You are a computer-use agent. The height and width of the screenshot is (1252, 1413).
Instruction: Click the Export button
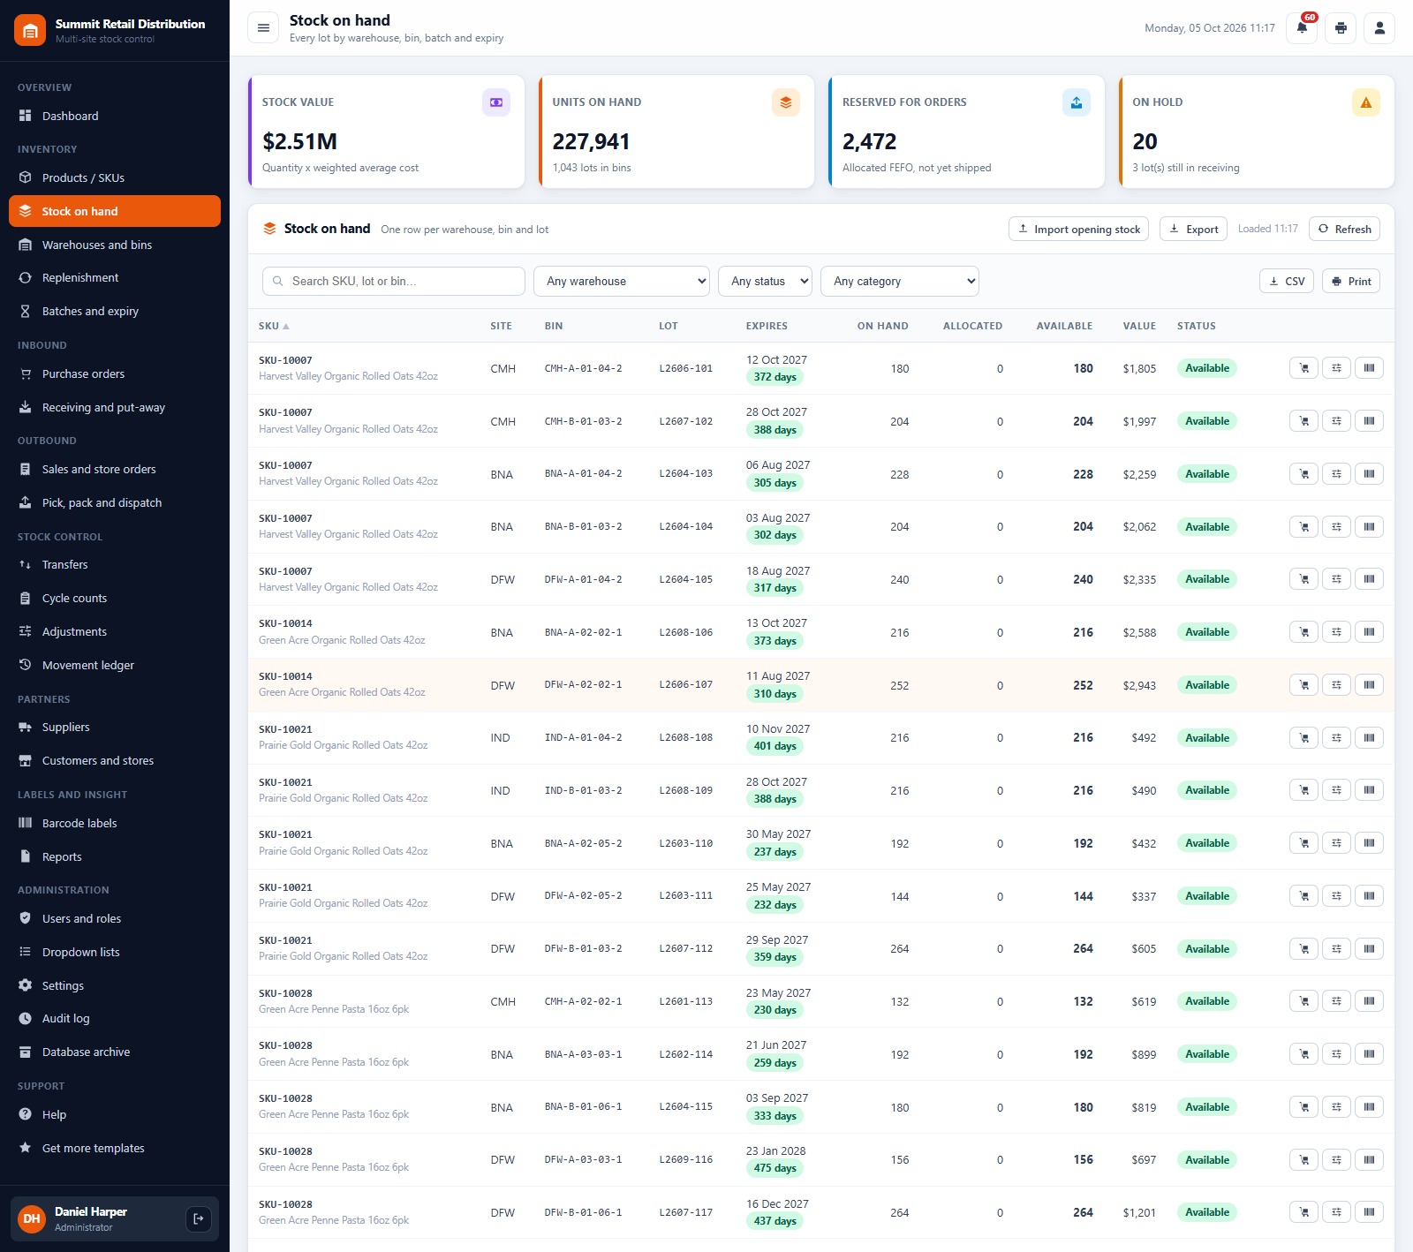pos(1193,229)
